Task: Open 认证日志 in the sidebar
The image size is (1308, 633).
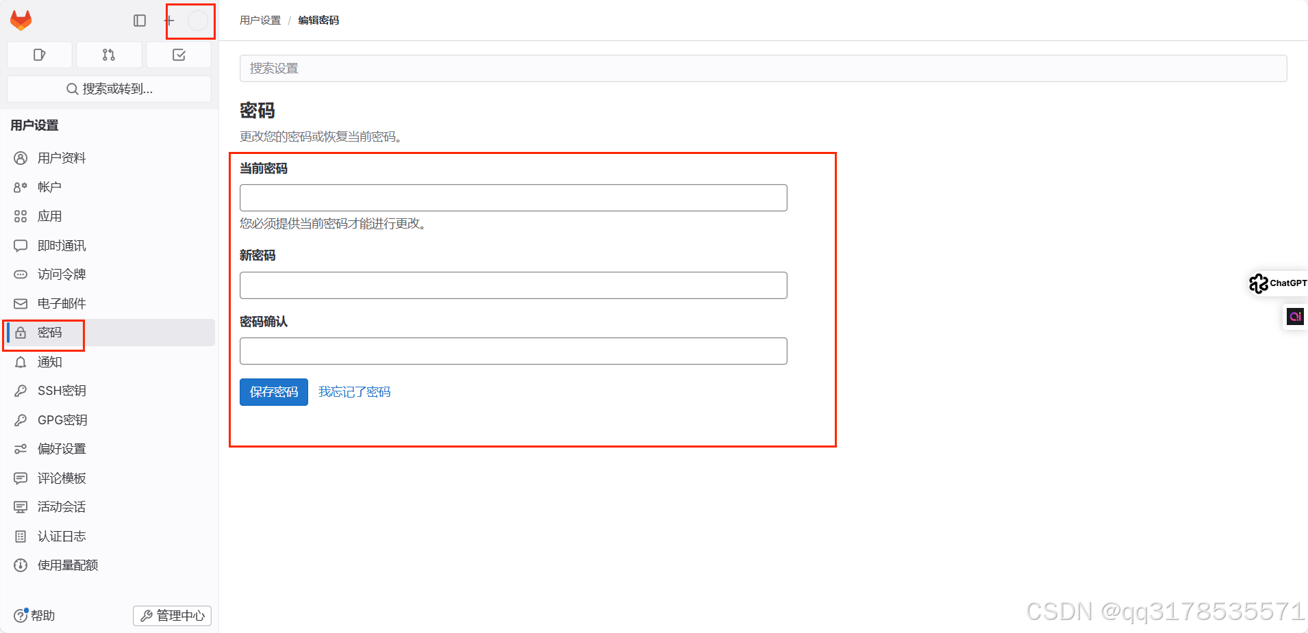Action: click(x=110, y=537)
